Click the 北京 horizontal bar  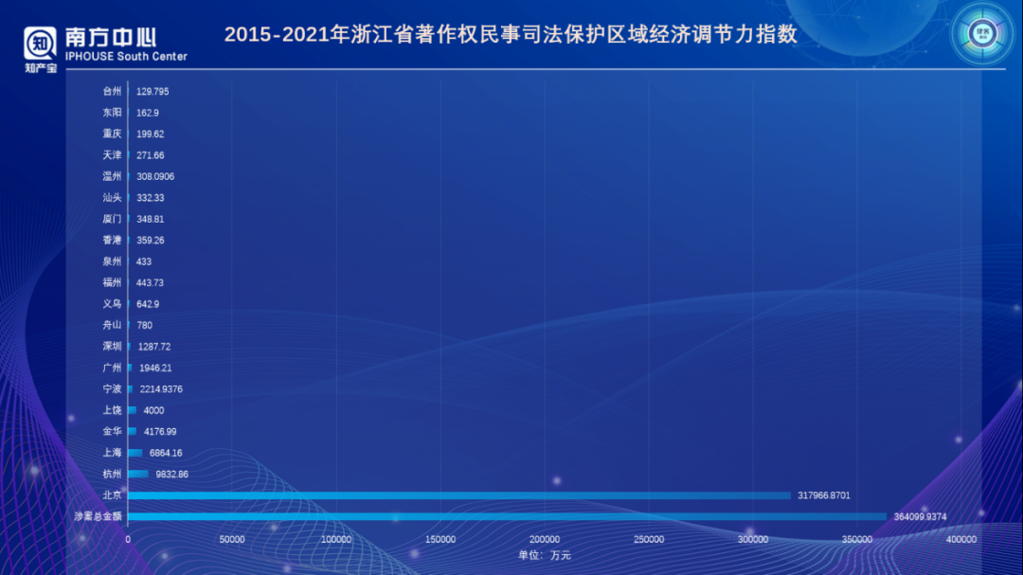tap(459, 495)
